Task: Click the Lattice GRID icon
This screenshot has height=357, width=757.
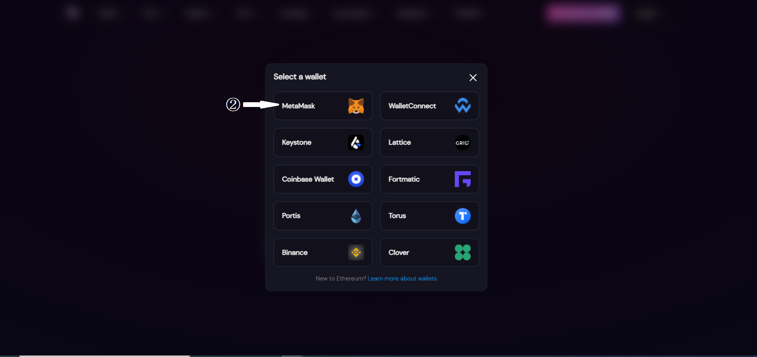Action: pyautogui.click(x=462, y=143)
